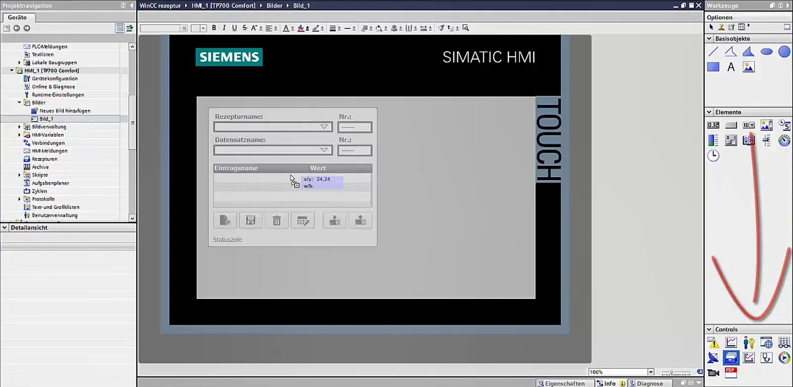Select the User view control
This screenshot has width=793, height=387.
pyautogui.click(x=749, y=342)
